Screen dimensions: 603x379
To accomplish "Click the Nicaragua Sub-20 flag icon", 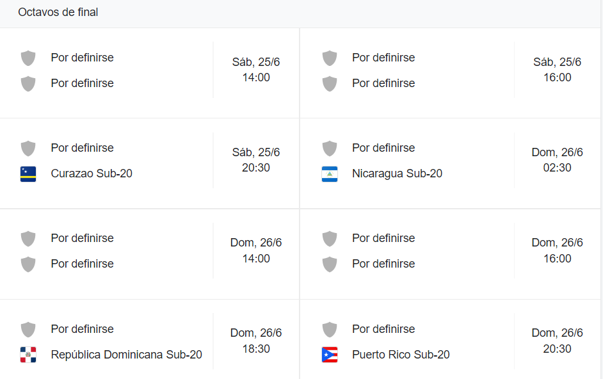I will click(330, 174).
